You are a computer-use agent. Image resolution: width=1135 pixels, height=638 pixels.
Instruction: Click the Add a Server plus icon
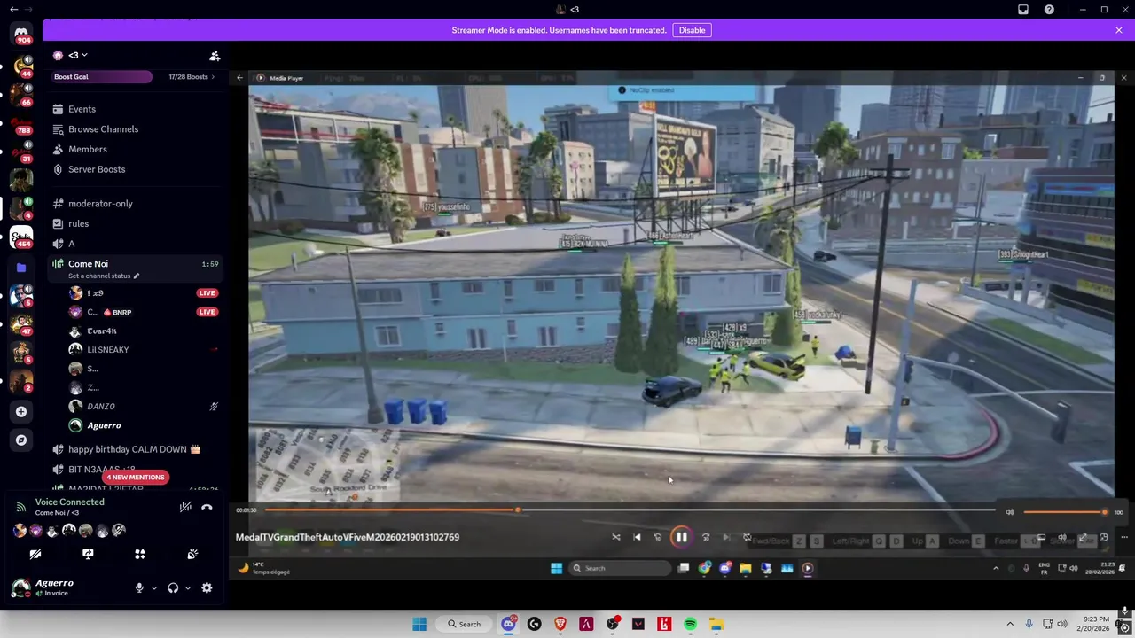pyautogui.click(x=21, y=412)
